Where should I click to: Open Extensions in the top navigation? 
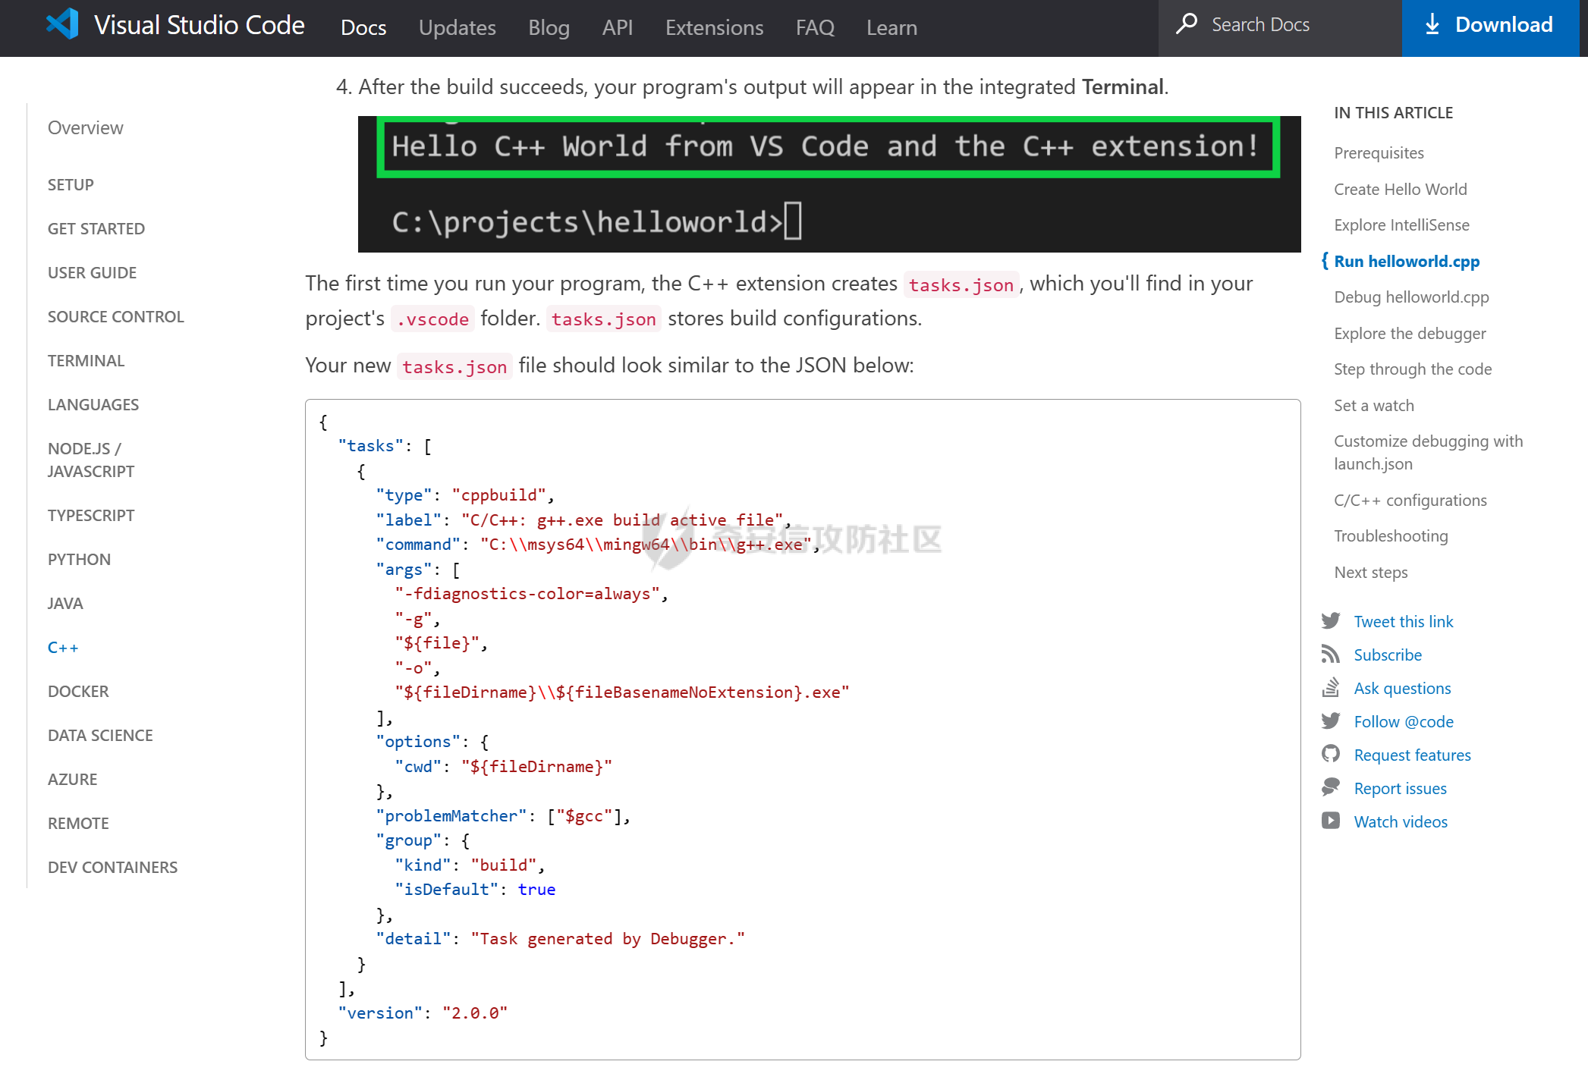coord(715,28)
